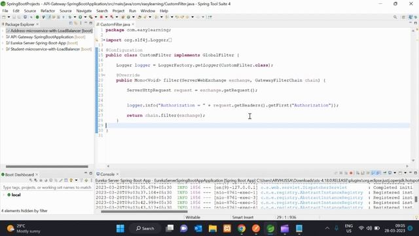Open the Help menu

(164, 10)
